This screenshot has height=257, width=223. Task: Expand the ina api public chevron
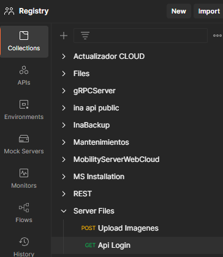(64, 108)
